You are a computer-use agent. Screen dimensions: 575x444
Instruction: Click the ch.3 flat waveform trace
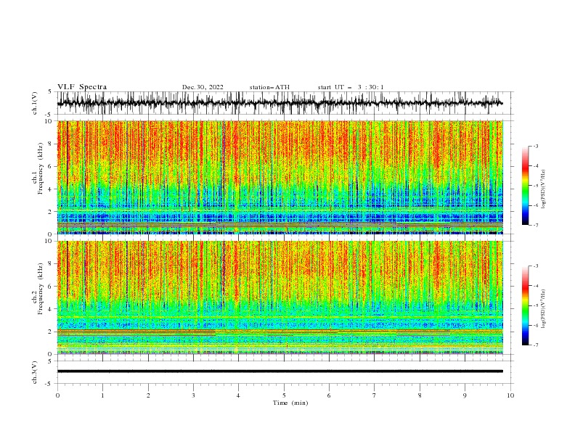pos(280,371)
